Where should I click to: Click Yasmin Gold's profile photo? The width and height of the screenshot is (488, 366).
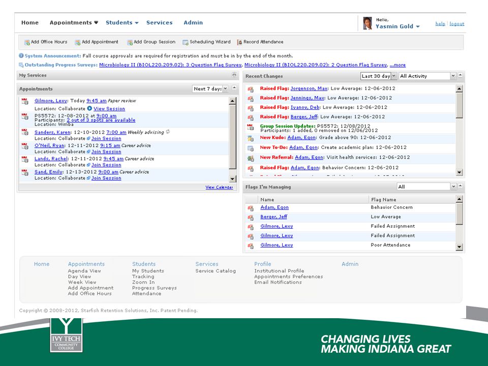pos(368,23)
